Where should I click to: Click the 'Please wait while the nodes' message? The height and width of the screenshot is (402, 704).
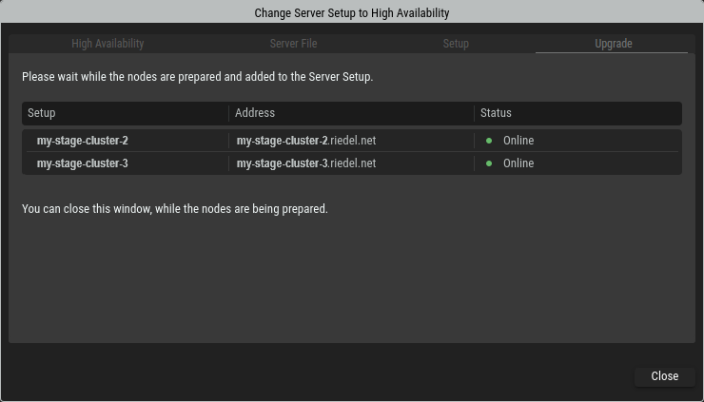point(197,77)
